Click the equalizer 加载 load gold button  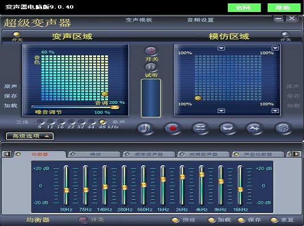[211, 220]
